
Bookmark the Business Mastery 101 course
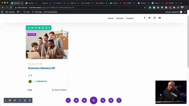pos(65,34)
